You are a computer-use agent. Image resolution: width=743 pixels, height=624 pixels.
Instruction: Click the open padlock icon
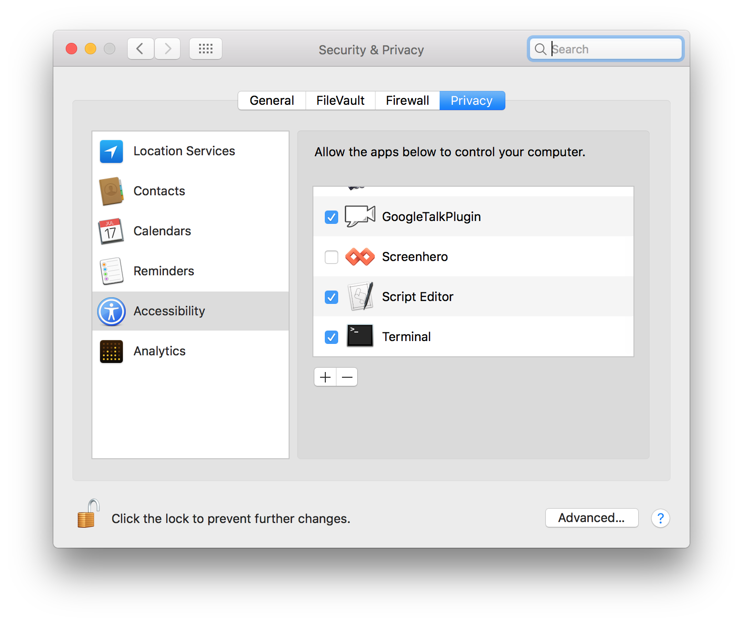[x=88, y=513]
